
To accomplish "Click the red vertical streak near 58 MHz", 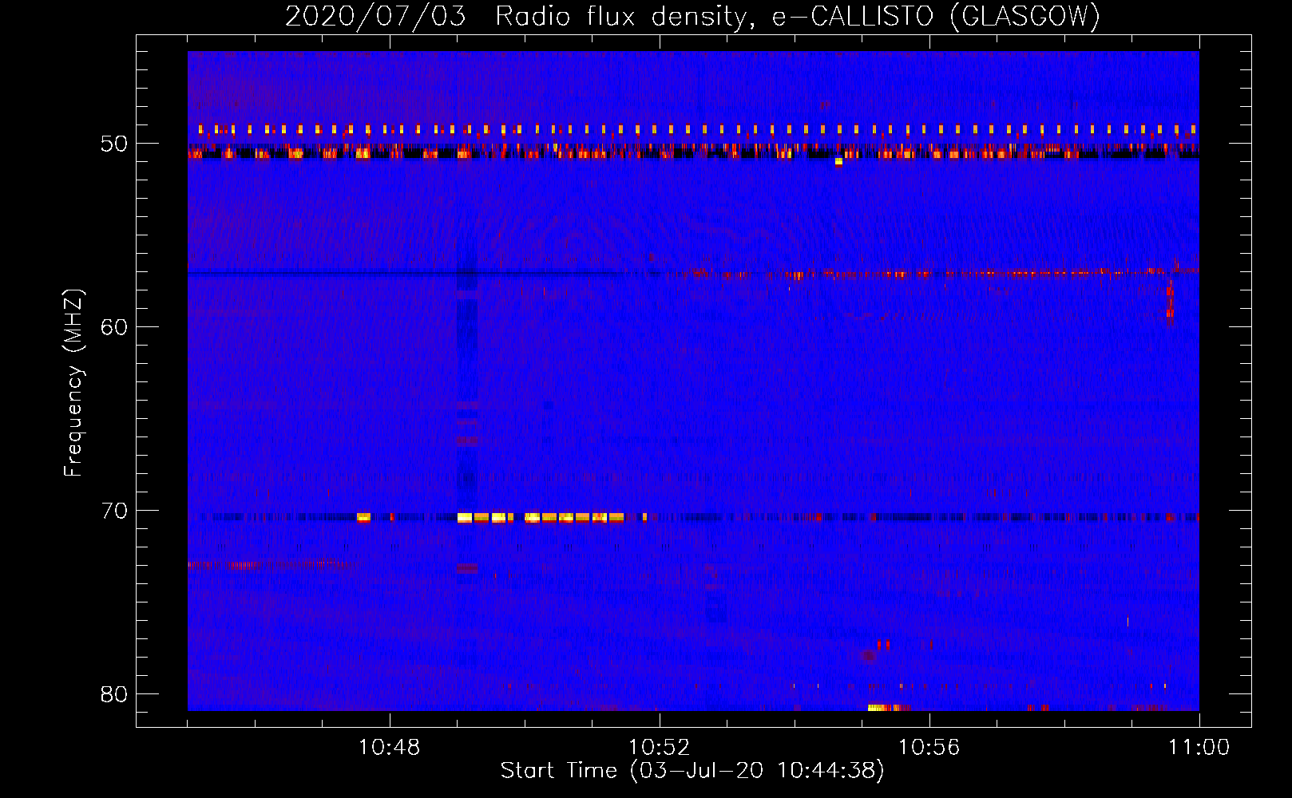I will pyautogui.click(x=1170, y=299).
